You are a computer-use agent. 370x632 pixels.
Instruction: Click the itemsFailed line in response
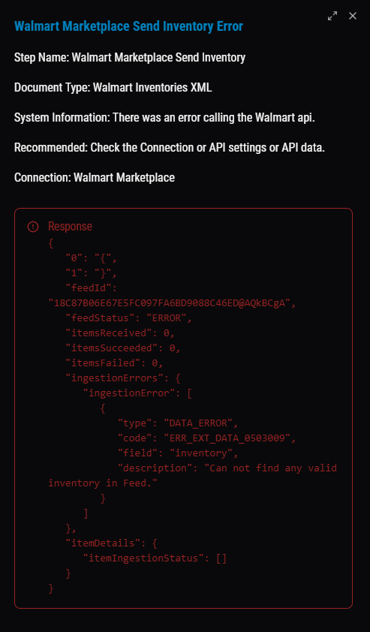click(115, 363)
